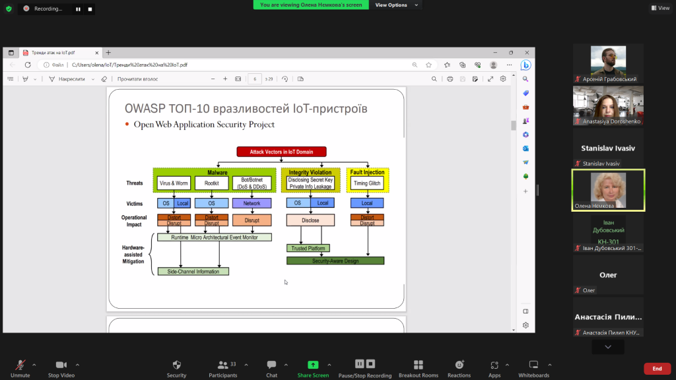
Task: Open a new browser tab
Action: tap(108, 53)
